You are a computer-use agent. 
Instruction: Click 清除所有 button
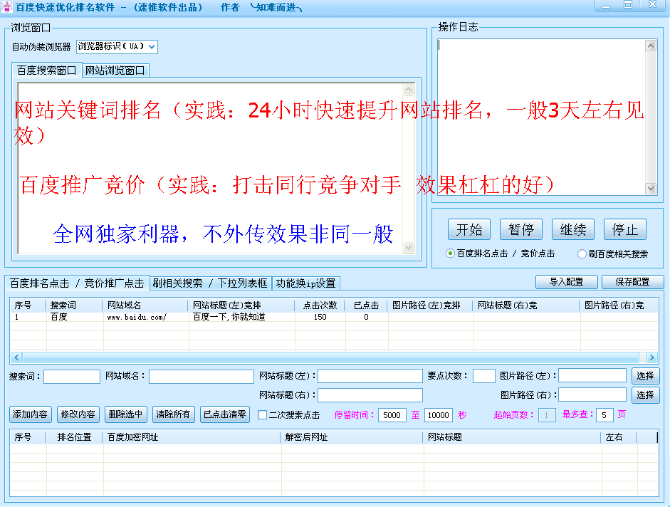(x=173, y=414)
